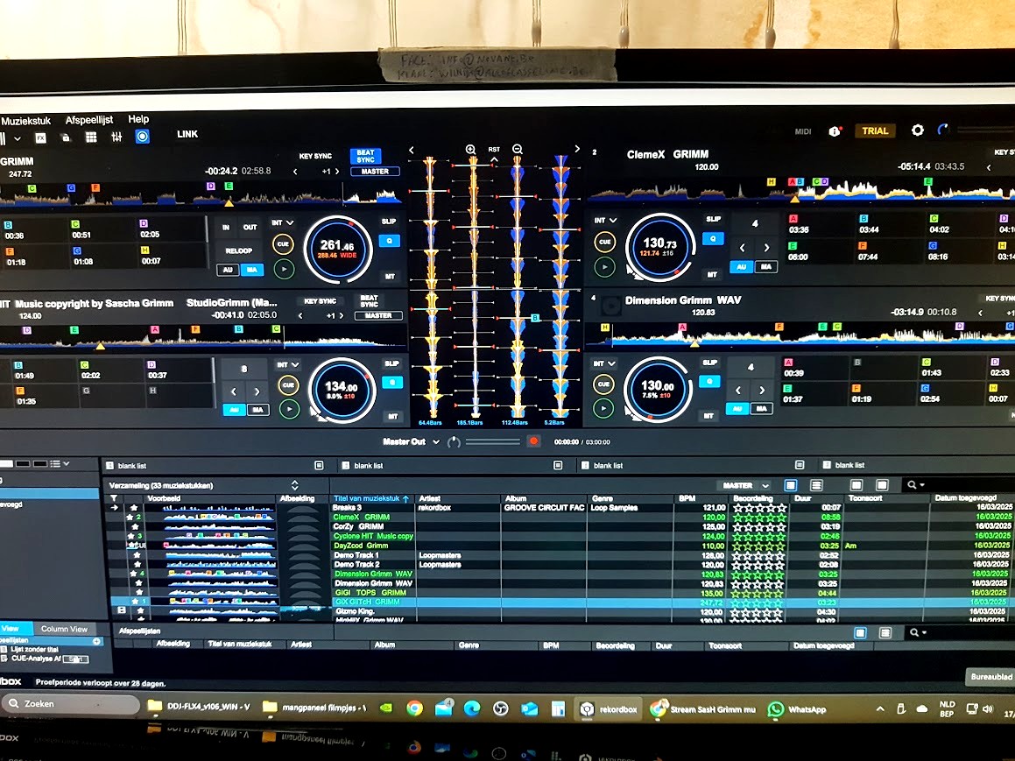Toggle MASTER on the Cyclone HIT deck

(378, 316)
